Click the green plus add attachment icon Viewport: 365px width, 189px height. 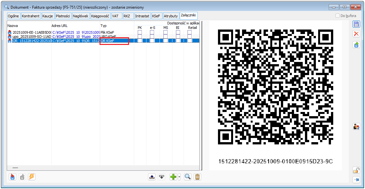pos(173,177)
